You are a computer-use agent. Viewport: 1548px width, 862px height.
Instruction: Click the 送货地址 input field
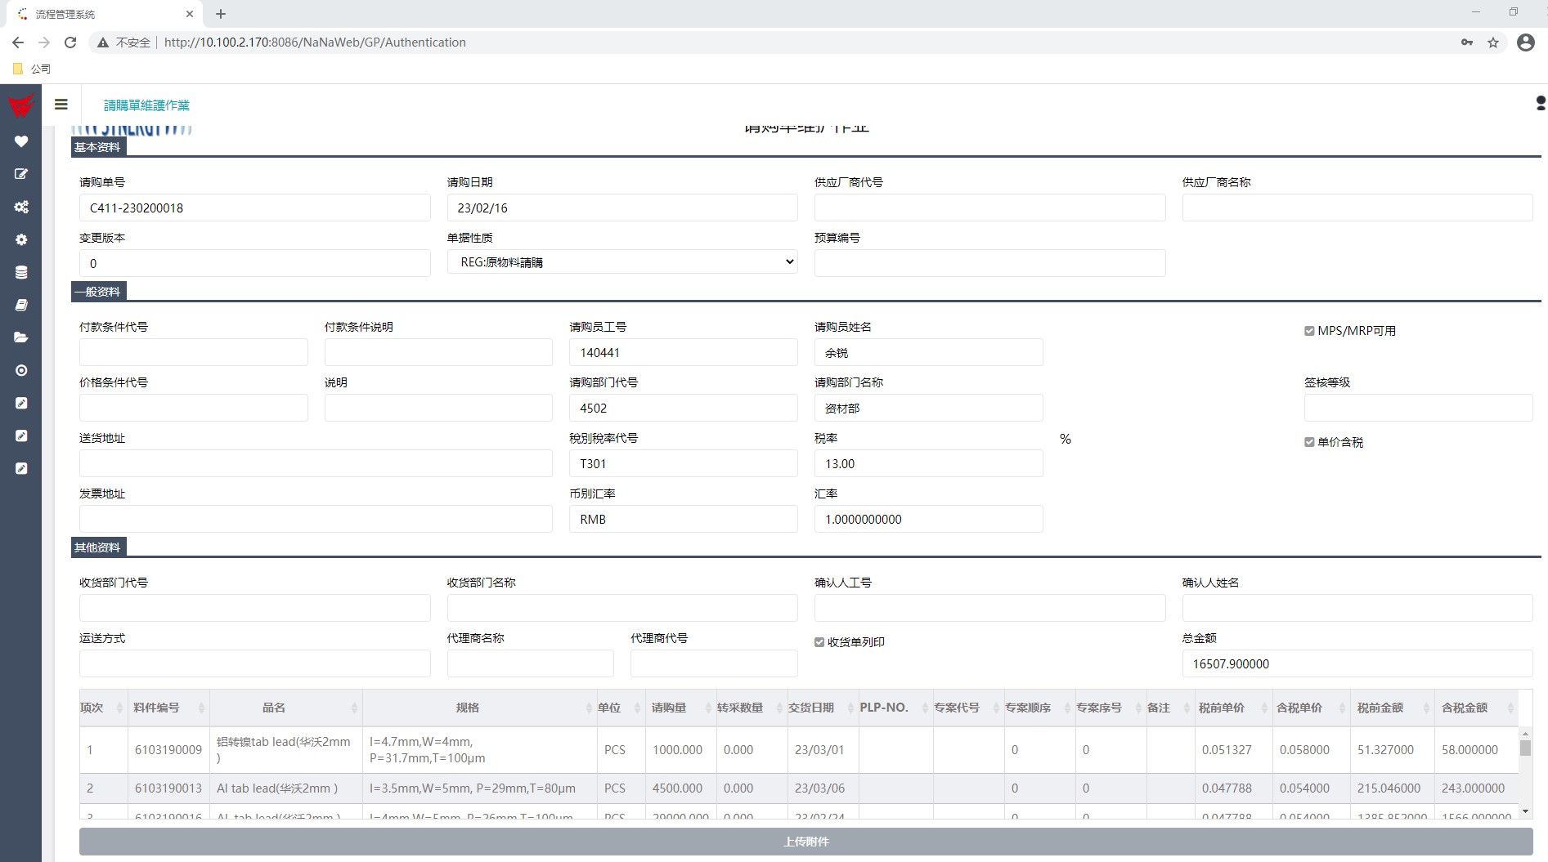point(316,463)
